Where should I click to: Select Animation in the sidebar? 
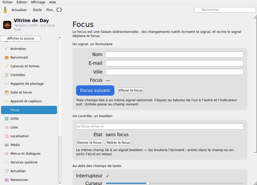(x=18, y=49)
